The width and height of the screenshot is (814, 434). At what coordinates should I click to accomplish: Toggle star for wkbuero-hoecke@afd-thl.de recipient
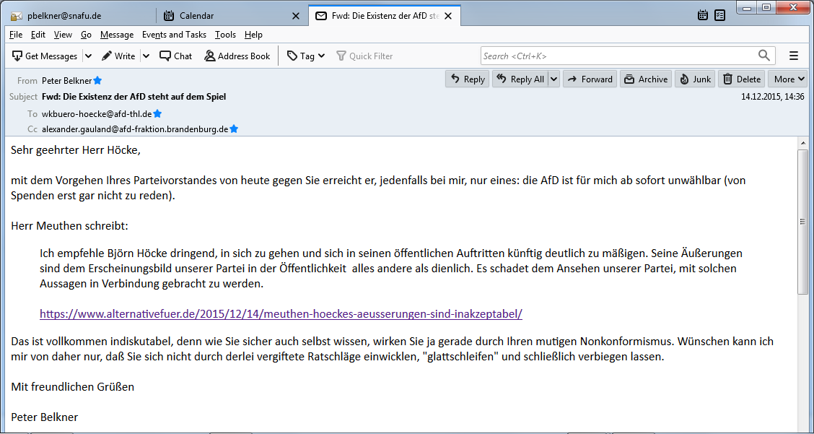[x=157, y=113]
